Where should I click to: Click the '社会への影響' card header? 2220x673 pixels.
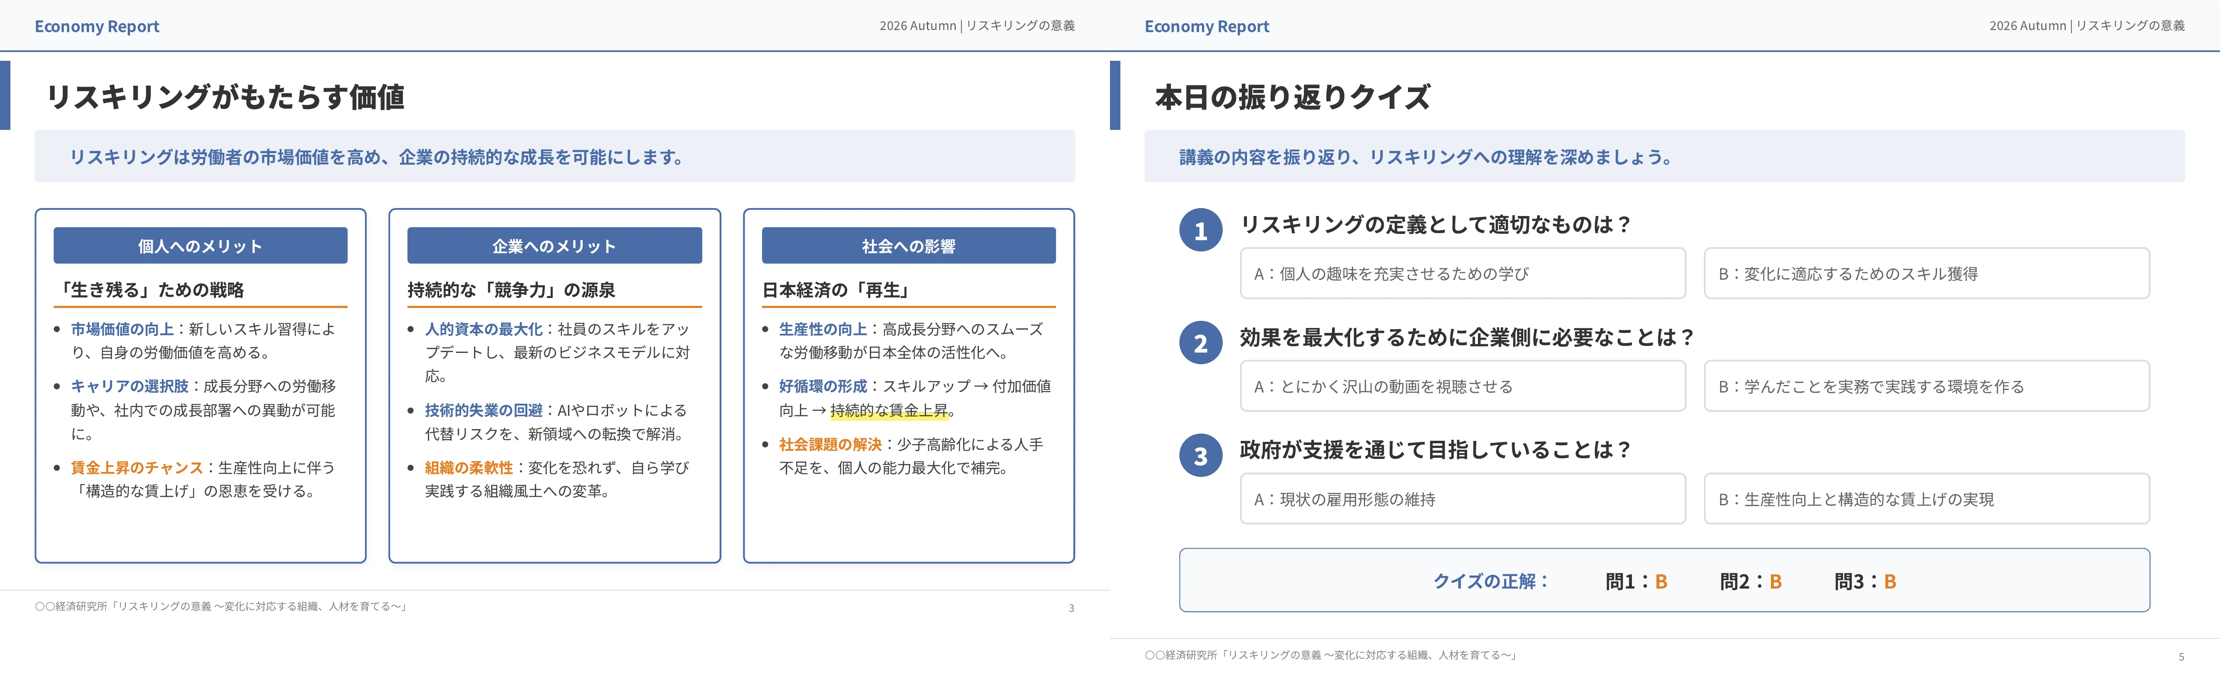[908, 246]
